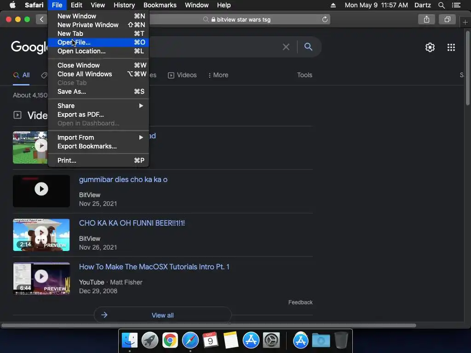Open 'CHO KA KA OH FUNNI BEER' link
The height and width of the screenshot is (353, 471).
132,223
